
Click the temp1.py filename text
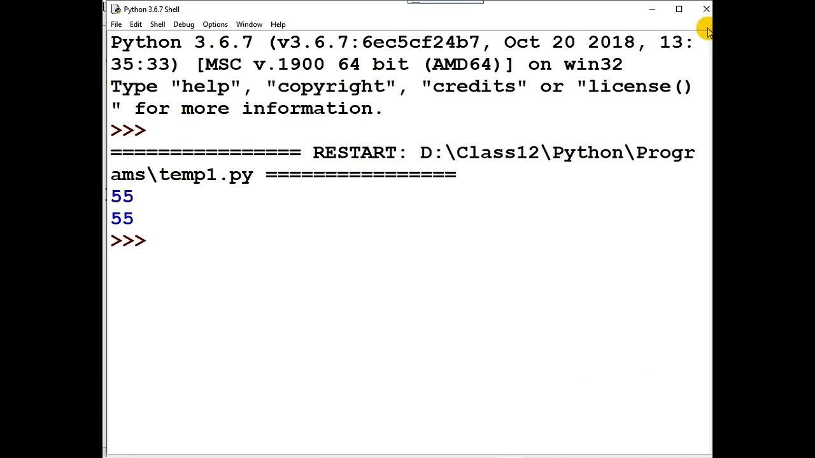click(x=206, y=175)
